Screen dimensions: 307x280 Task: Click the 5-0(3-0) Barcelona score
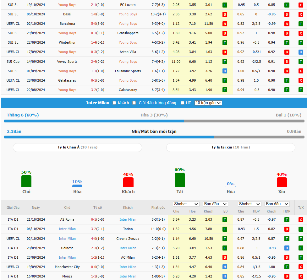click(97, 24)
